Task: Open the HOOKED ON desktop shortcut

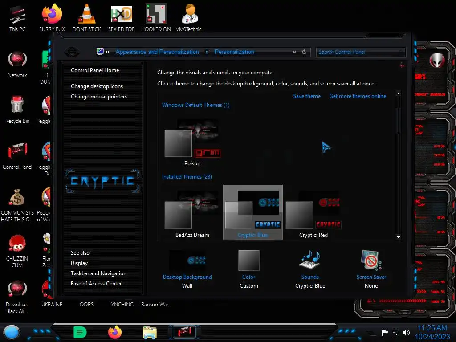Action: 156,17
